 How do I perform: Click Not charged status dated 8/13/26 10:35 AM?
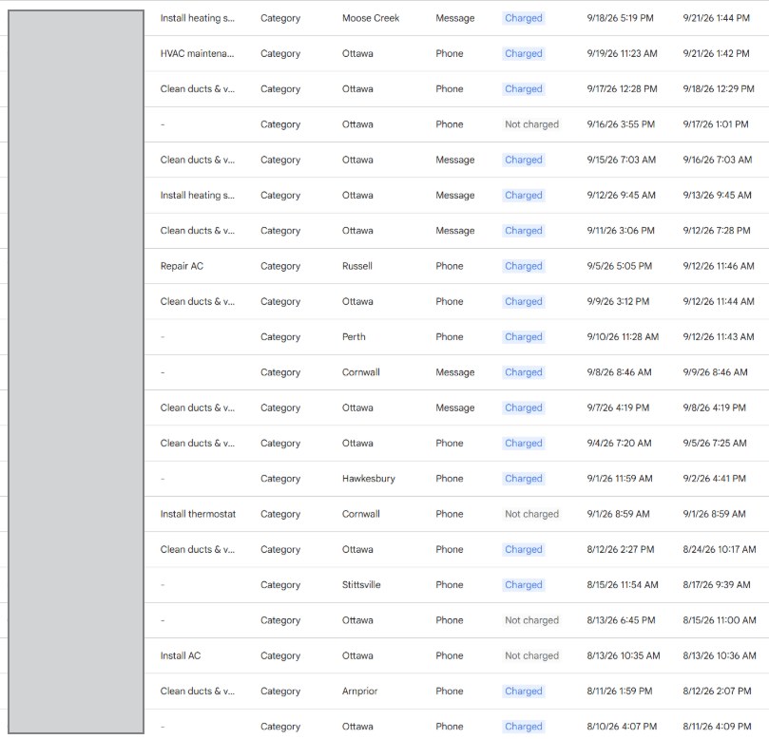pyautogui.click(x=531, y=655)
